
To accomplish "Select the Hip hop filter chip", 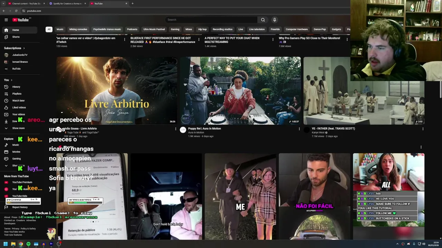I will (x=202, y=29).
